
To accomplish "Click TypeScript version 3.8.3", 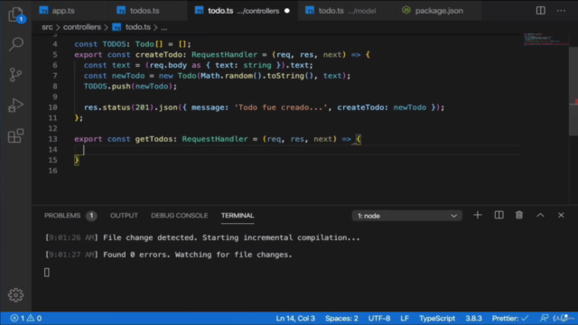I will tap(473, 318).
